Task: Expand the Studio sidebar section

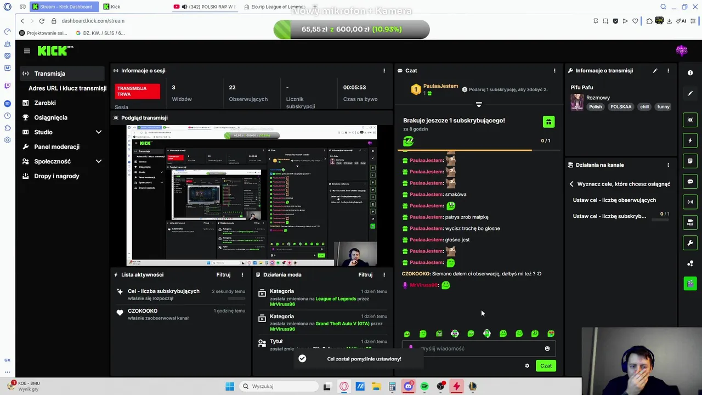Action: coord(99,132)
